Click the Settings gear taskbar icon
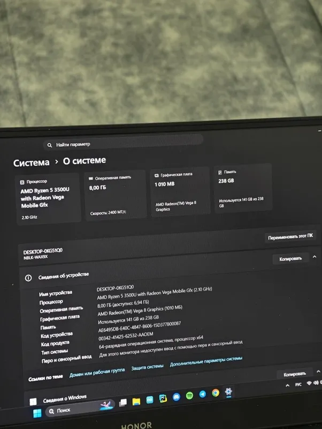Viewport: 322px width, 429px height. (229, 391)
